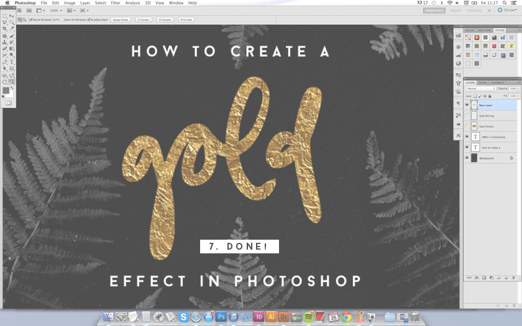This screenshot has width=522, height=326.
Task: Select the Rectangle shape tool
Action: [12, 68]
